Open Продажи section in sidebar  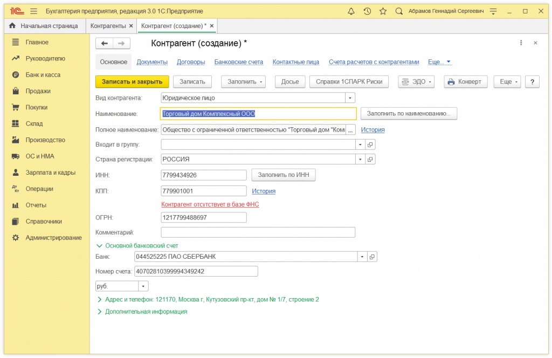tap(38, 91)
